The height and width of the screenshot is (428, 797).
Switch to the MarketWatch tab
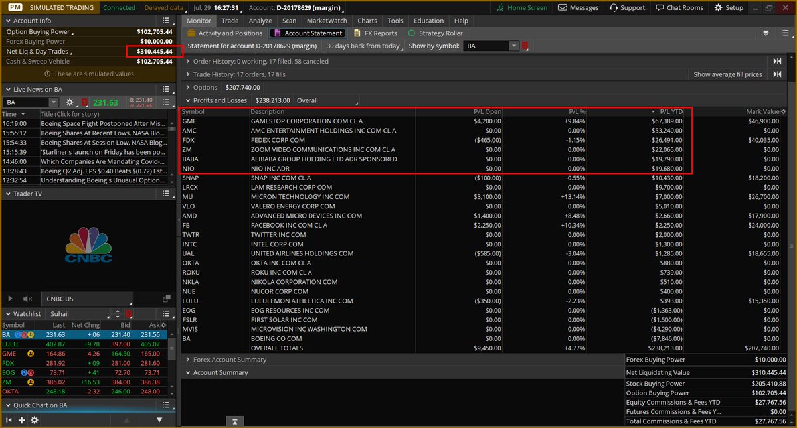pyautogui.click(x=326, y=21)
